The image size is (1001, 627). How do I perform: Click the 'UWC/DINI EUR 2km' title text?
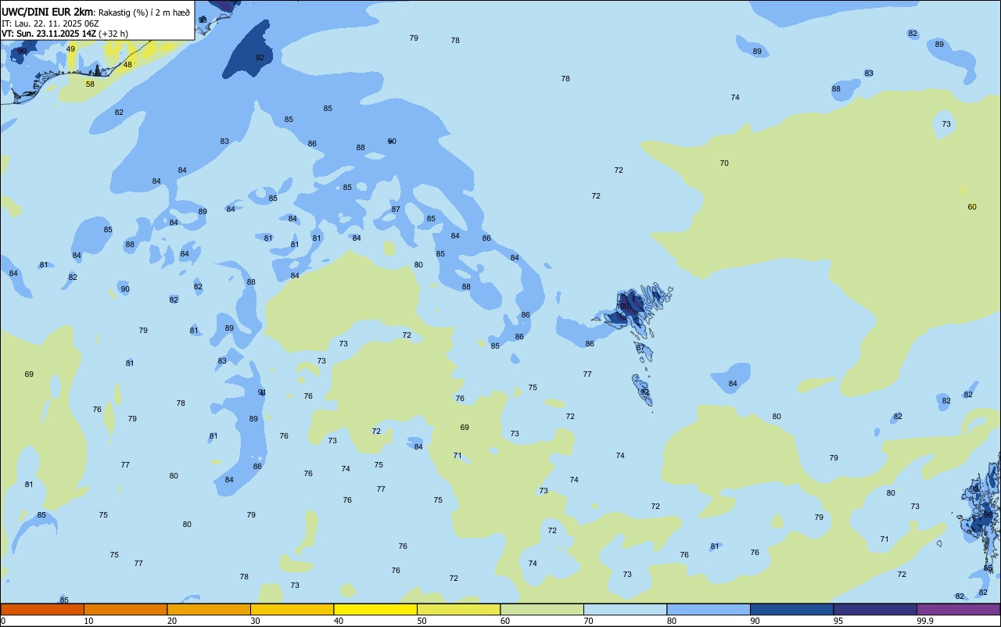click(47, 11)
